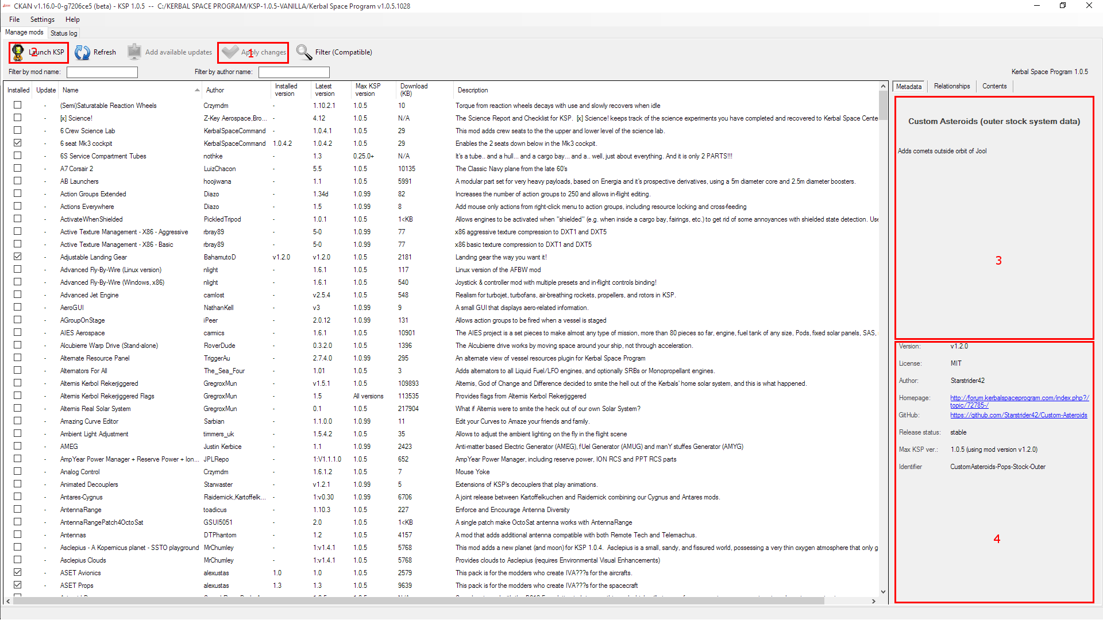The image size is (1103, 620).
Task: Sort by Download (KB) column header
Action: [425, 90]
